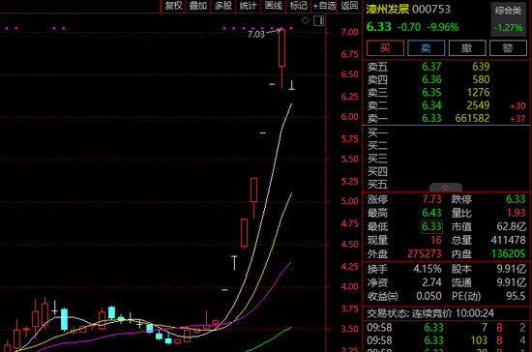Click the red 买 buy button

click(x=385, y=47)
